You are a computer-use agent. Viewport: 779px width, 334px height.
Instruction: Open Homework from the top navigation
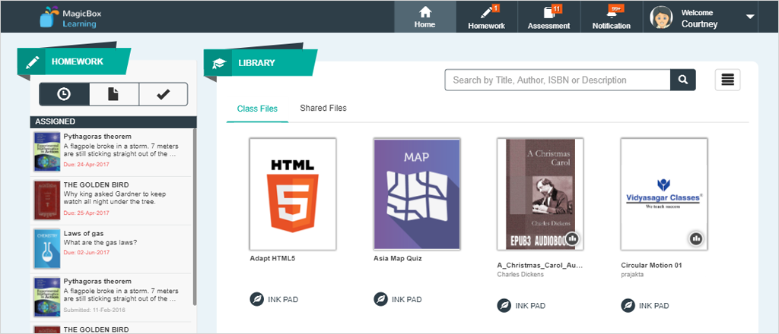tap(487, 17)
